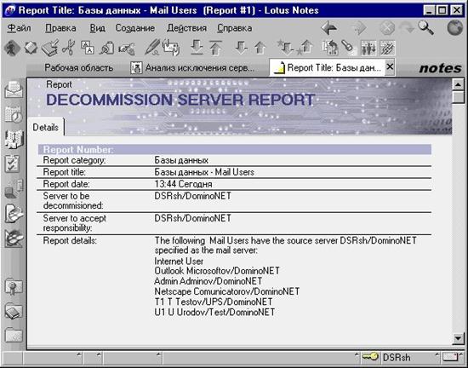
Task: Click the key access level icon in status bar
Action: tap(370, 357)
